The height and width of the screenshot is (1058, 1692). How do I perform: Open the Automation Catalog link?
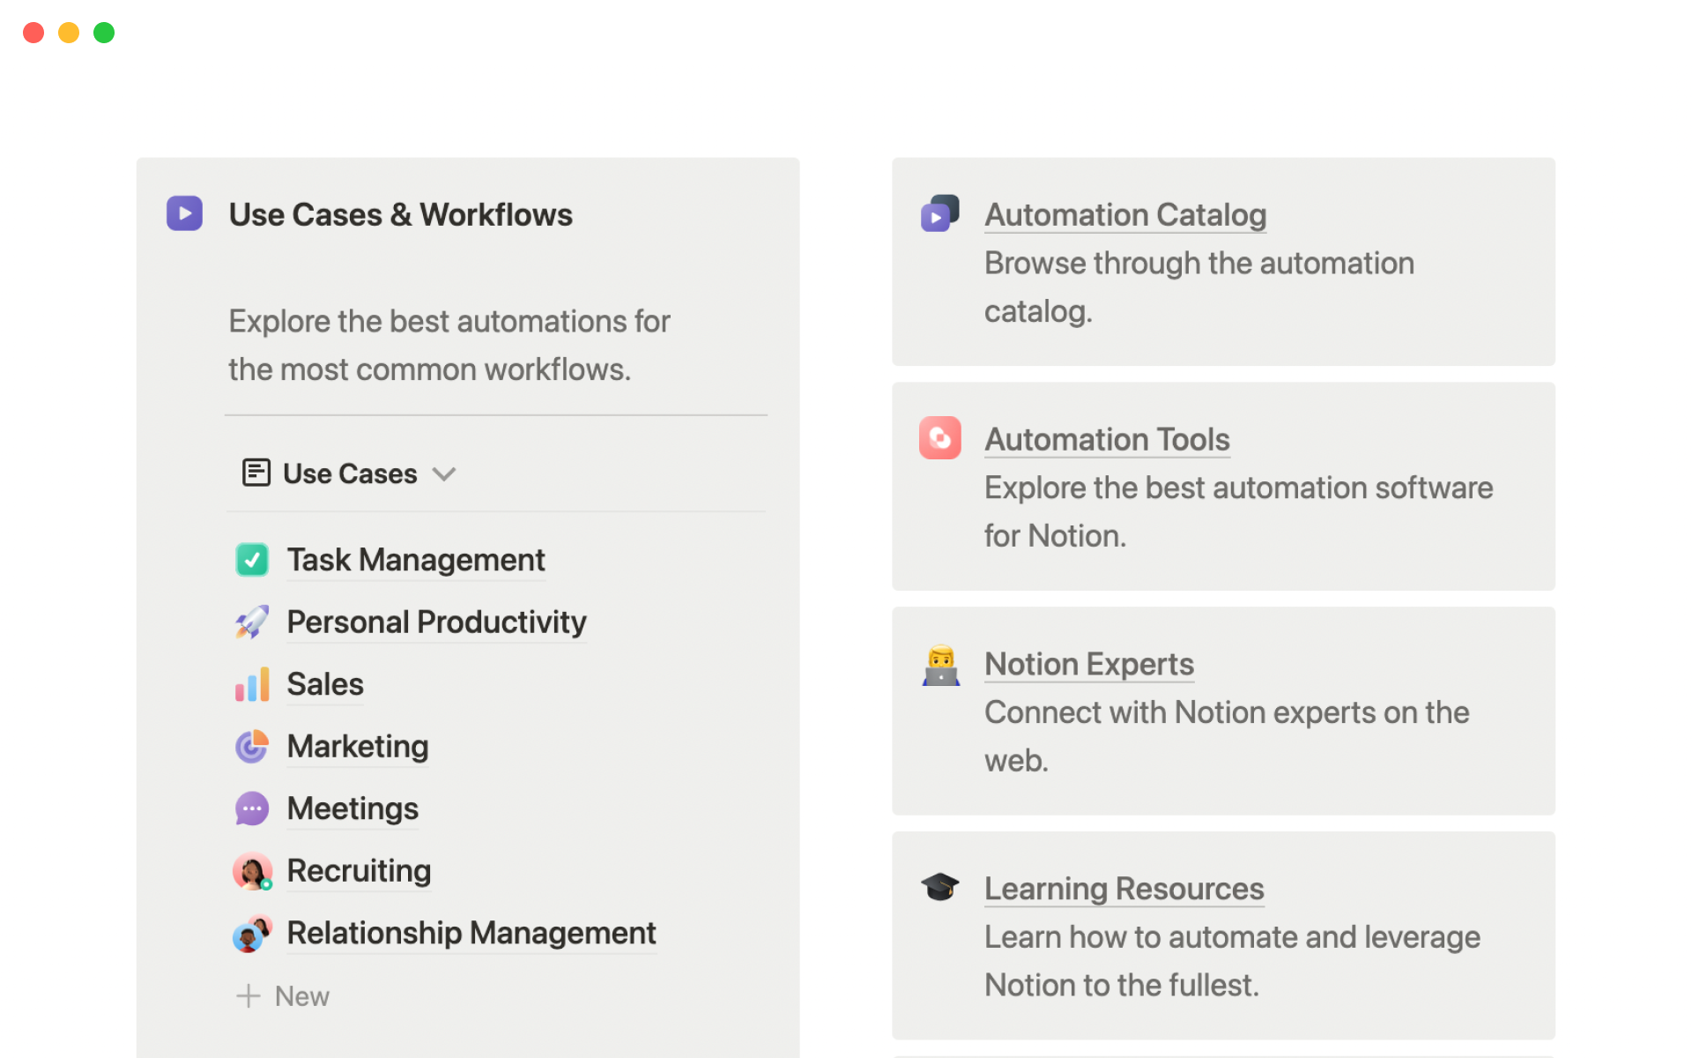point(1125,215)
